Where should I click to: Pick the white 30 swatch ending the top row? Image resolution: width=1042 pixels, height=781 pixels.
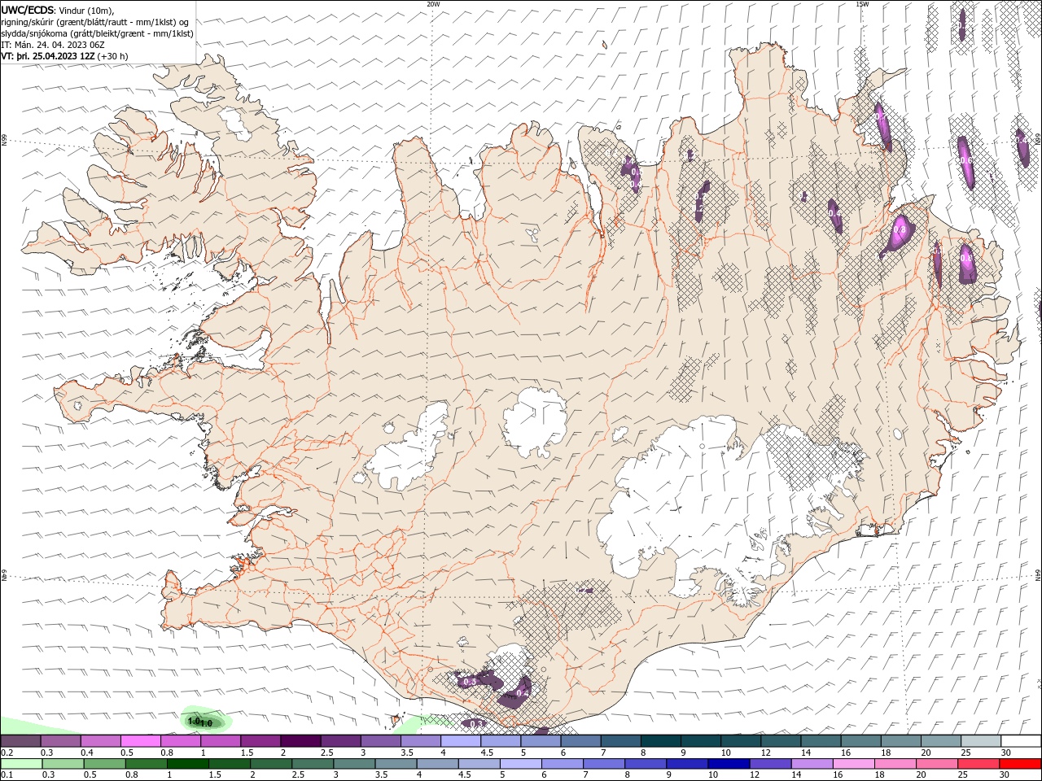[x=1021, y=741]
